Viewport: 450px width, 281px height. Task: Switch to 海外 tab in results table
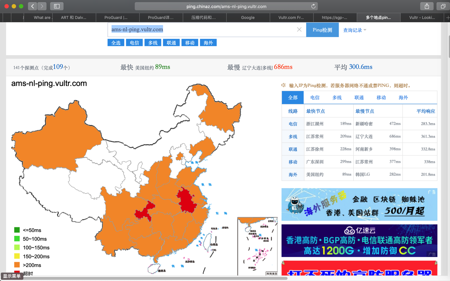[x=403, y=98]
